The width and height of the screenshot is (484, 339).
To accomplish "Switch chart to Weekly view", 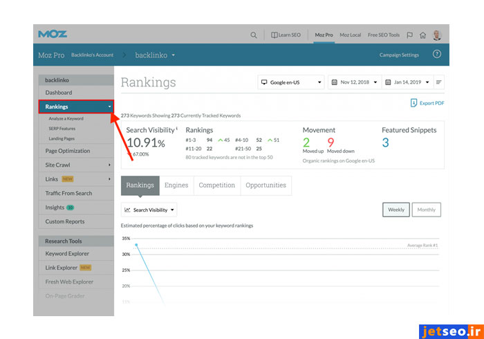I will [x=396, y=210].
